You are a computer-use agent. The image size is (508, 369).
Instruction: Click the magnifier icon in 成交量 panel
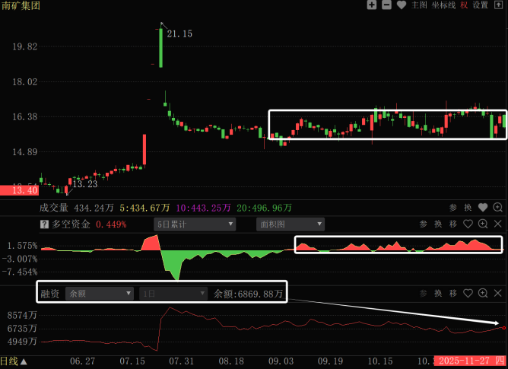[x=498, y=207]
